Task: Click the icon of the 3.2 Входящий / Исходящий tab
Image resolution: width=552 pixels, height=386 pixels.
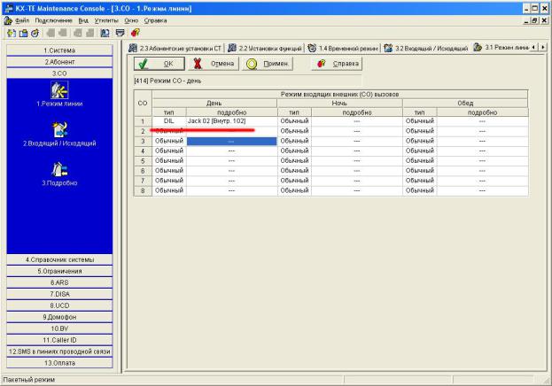Action: click(x=388, y=48)
